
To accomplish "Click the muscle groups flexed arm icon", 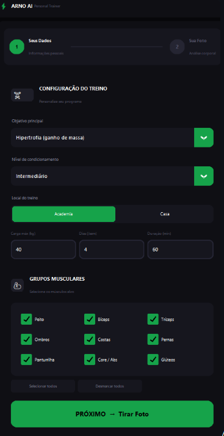I will [18, 286].
